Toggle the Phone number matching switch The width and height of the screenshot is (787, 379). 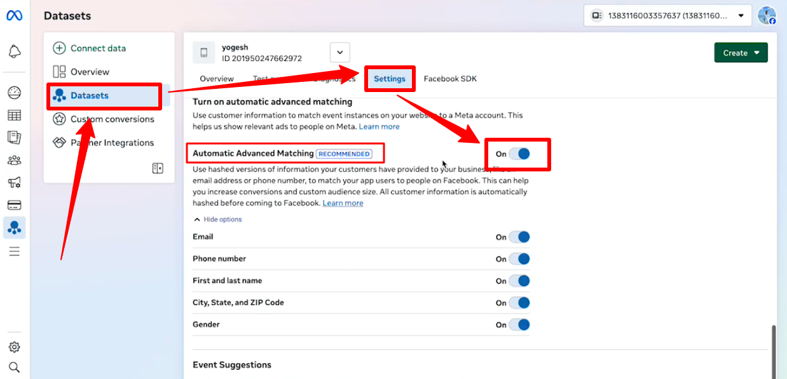(x=519, y=259)
